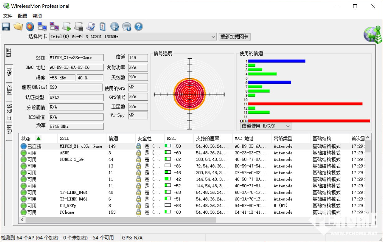Click the green status icon for HONOR 3_5G
This screenshot has width=383, height=242.
click(24, 159)
